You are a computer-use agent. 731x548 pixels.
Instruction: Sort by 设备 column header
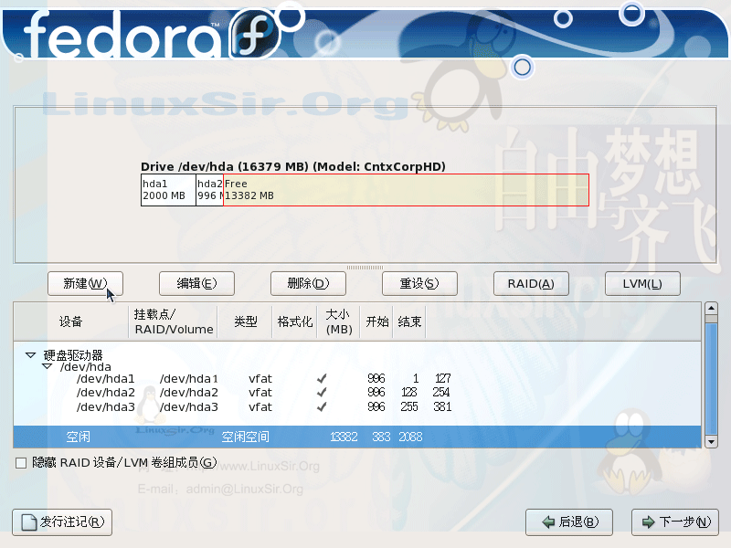click(x=71, y=321)
